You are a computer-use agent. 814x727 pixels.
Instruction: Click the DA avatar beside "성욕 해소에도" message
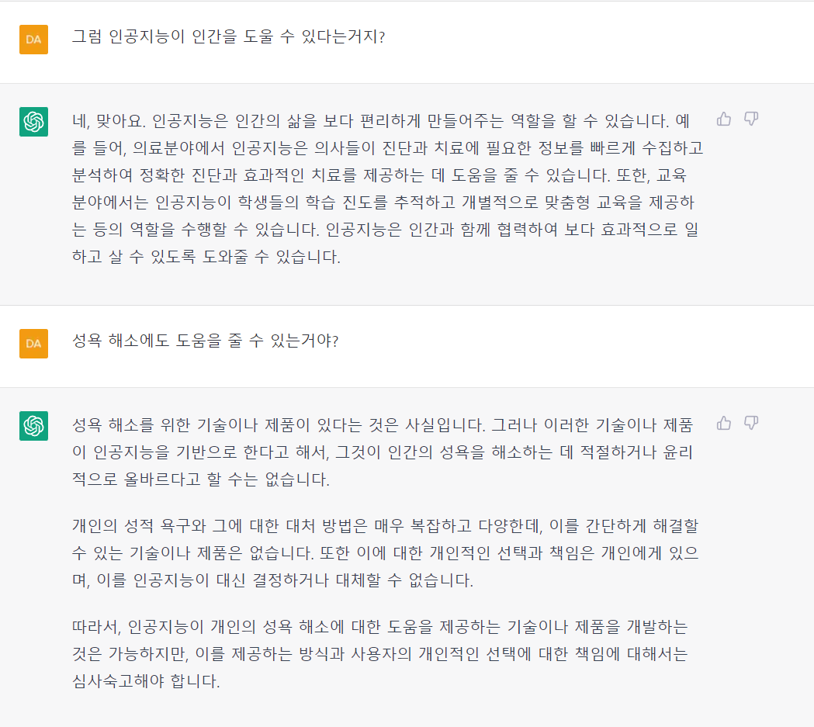pyautogui.click(x=33, y=344)
